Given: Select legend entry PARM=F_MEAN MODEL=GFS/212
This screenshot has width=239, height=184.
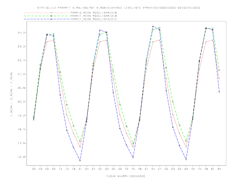Looking at the screenshot, I should [x=94, y=19].
